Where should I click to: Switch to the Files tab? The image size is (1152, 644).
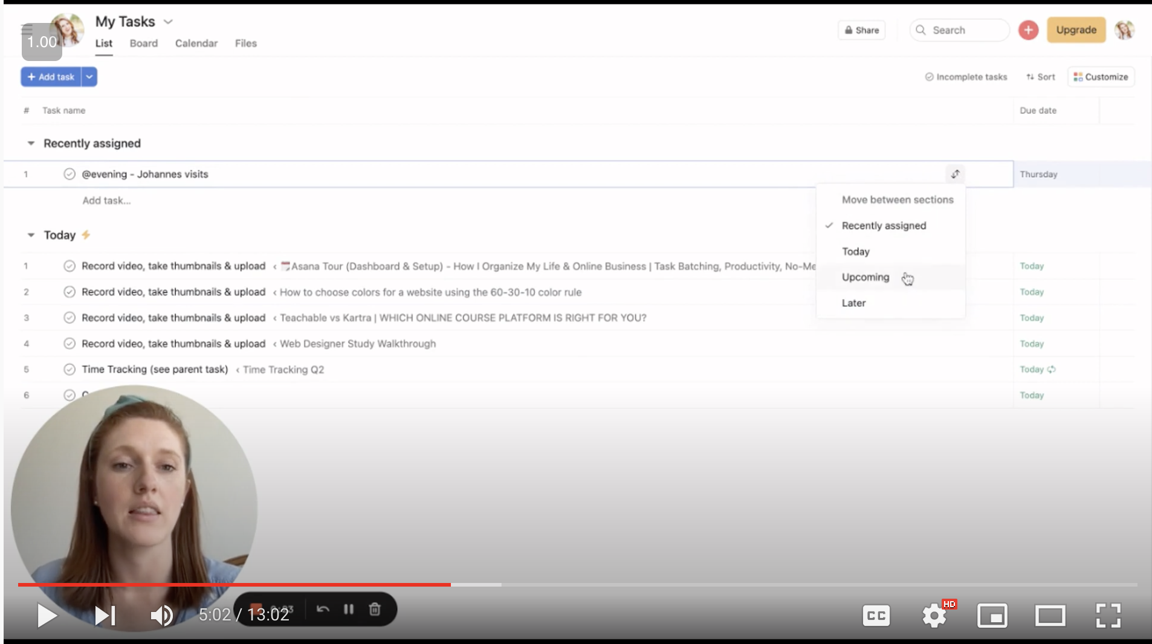[x=246, y=43]
